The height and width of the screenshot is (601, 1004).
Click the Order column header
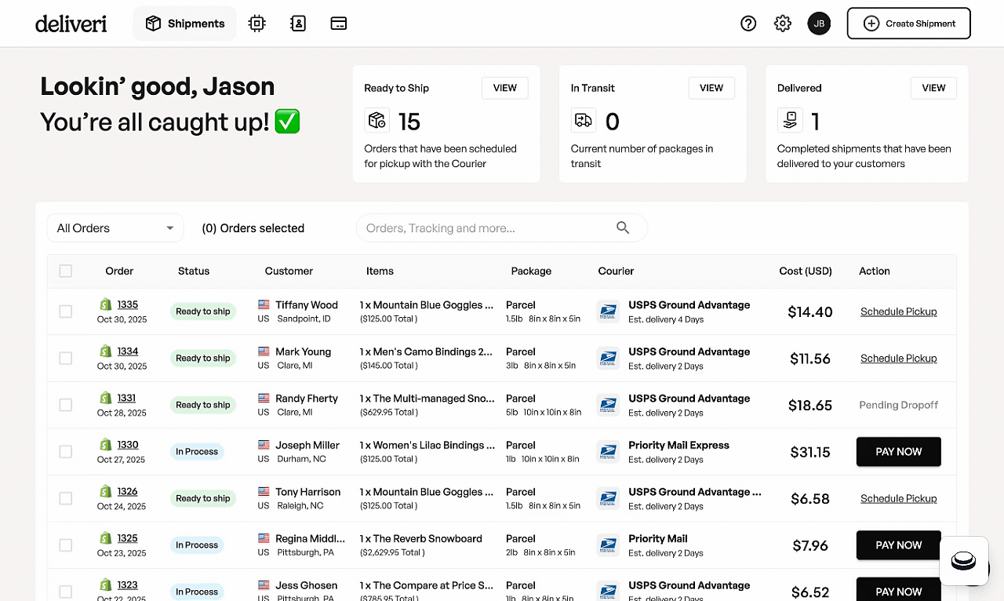pyautogui.click(x=119, y=271)
